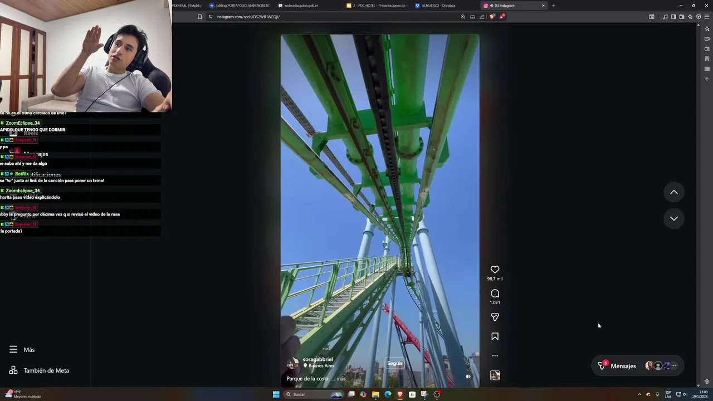
Task: Open Brave music note toolbar icon
Action: 665,17
